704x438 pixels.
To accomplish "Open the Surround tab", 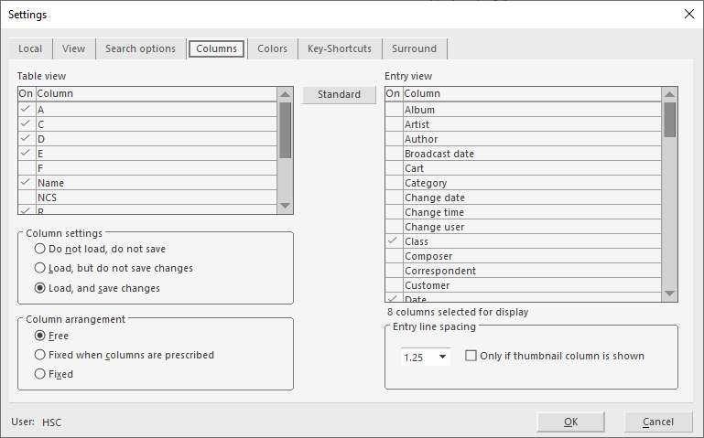I will 414,48.
